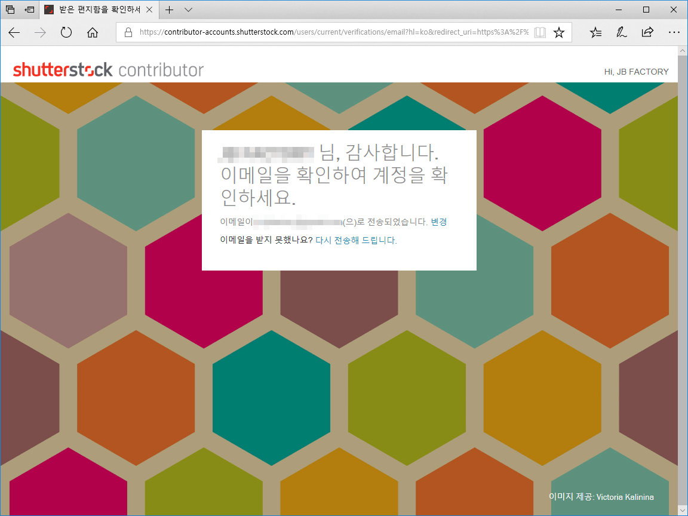The image size is (688, 516).
Task: Open the browser settings and more menu
Action: 674,32
